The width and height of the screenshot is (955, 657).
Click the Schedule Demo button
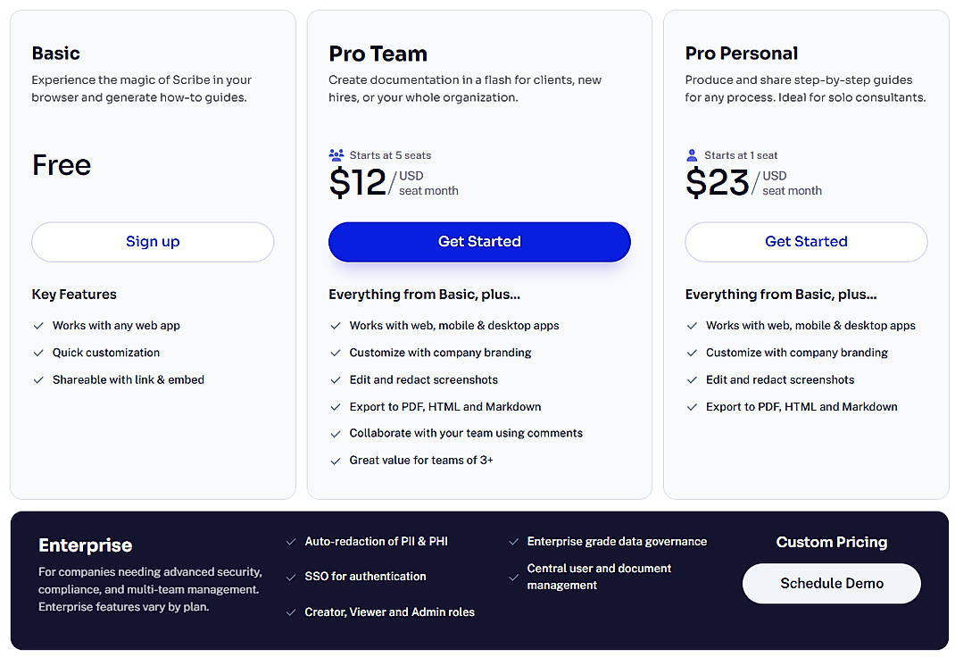(831, 583)
